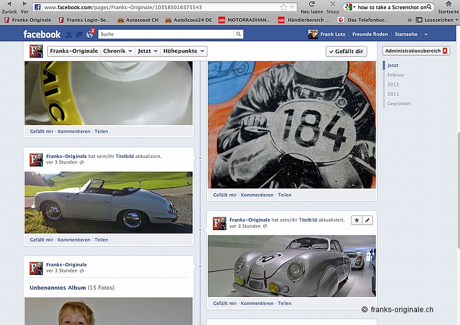Bookmark page with address bar star

[283, 7]
